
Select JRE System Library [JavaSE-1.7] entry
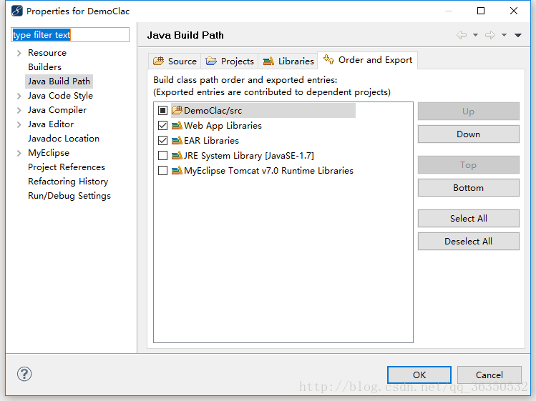(x=249, y=156)
